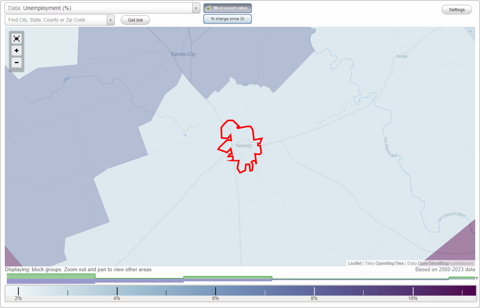480x308 pixels.
Task: Click the green checkmark on Most recent value
Action: (209, 8)
